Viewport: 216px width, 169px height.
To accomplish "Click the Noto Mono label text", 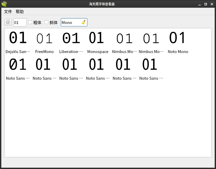I will (178, 52).
